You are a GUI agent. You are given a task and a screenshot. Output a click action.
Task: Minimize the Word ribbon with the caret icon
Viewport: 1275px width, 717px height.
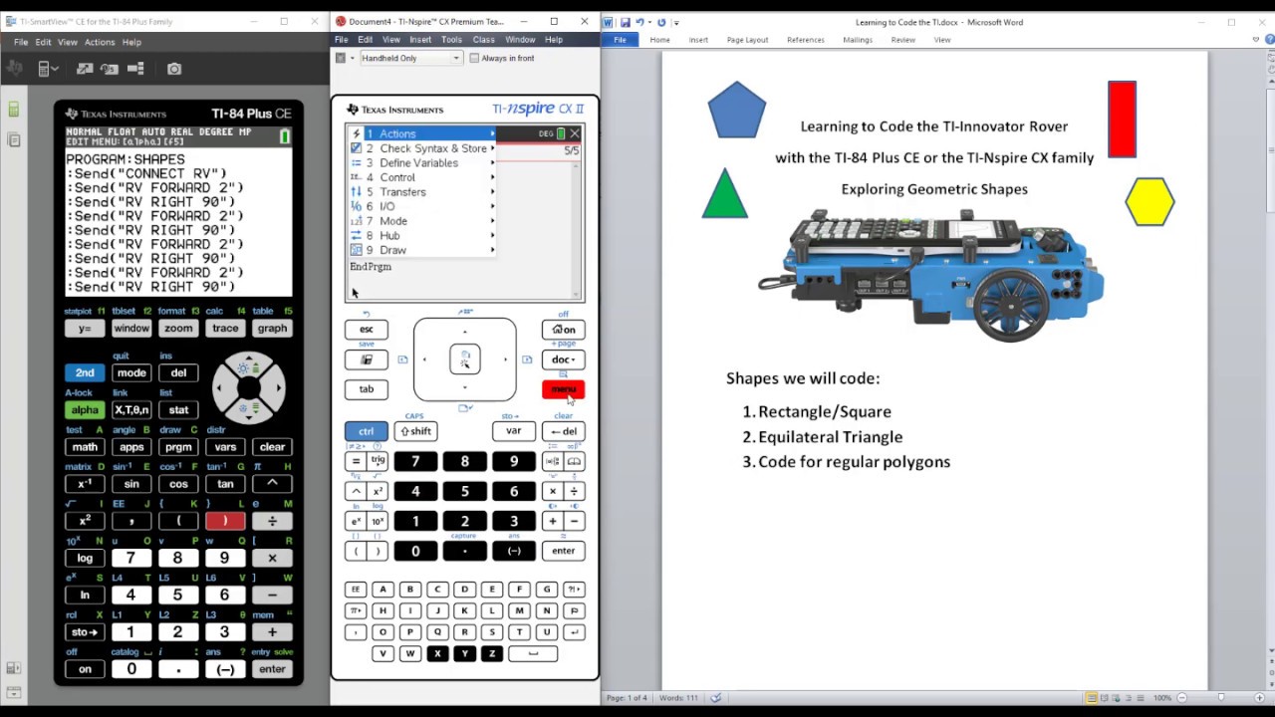[x=1255, y=40]
